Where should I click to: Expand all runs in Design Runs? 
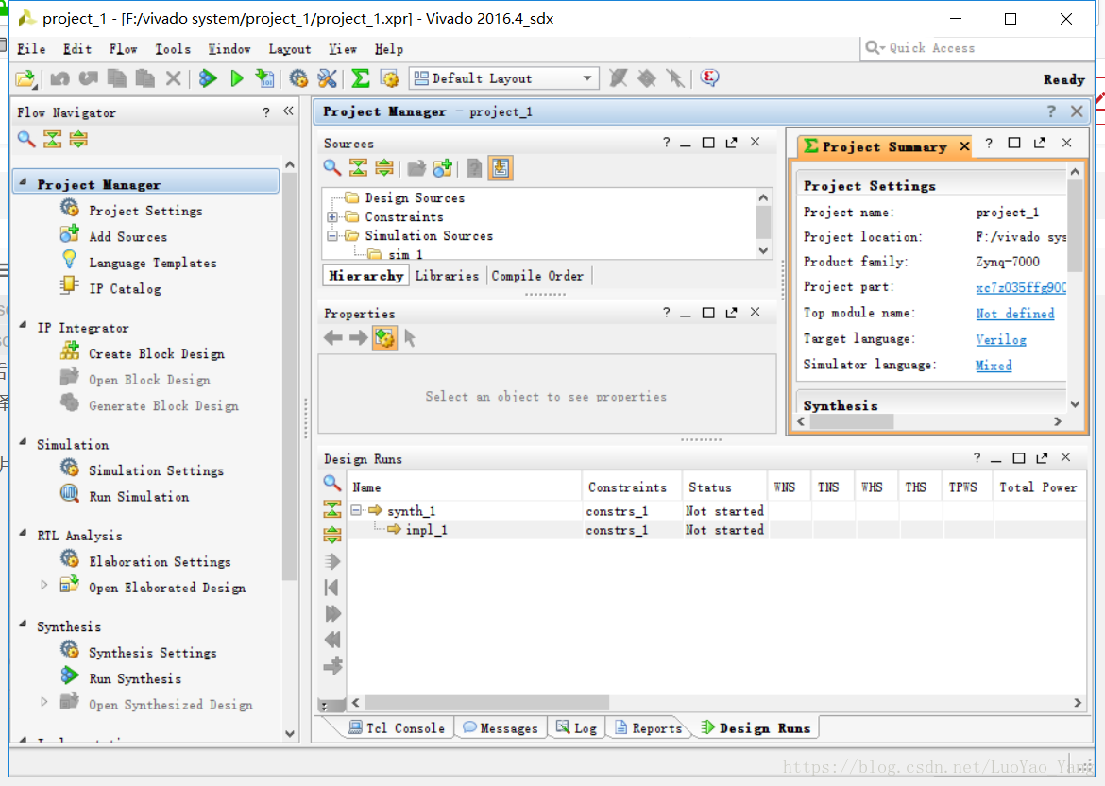pos(331,535)
